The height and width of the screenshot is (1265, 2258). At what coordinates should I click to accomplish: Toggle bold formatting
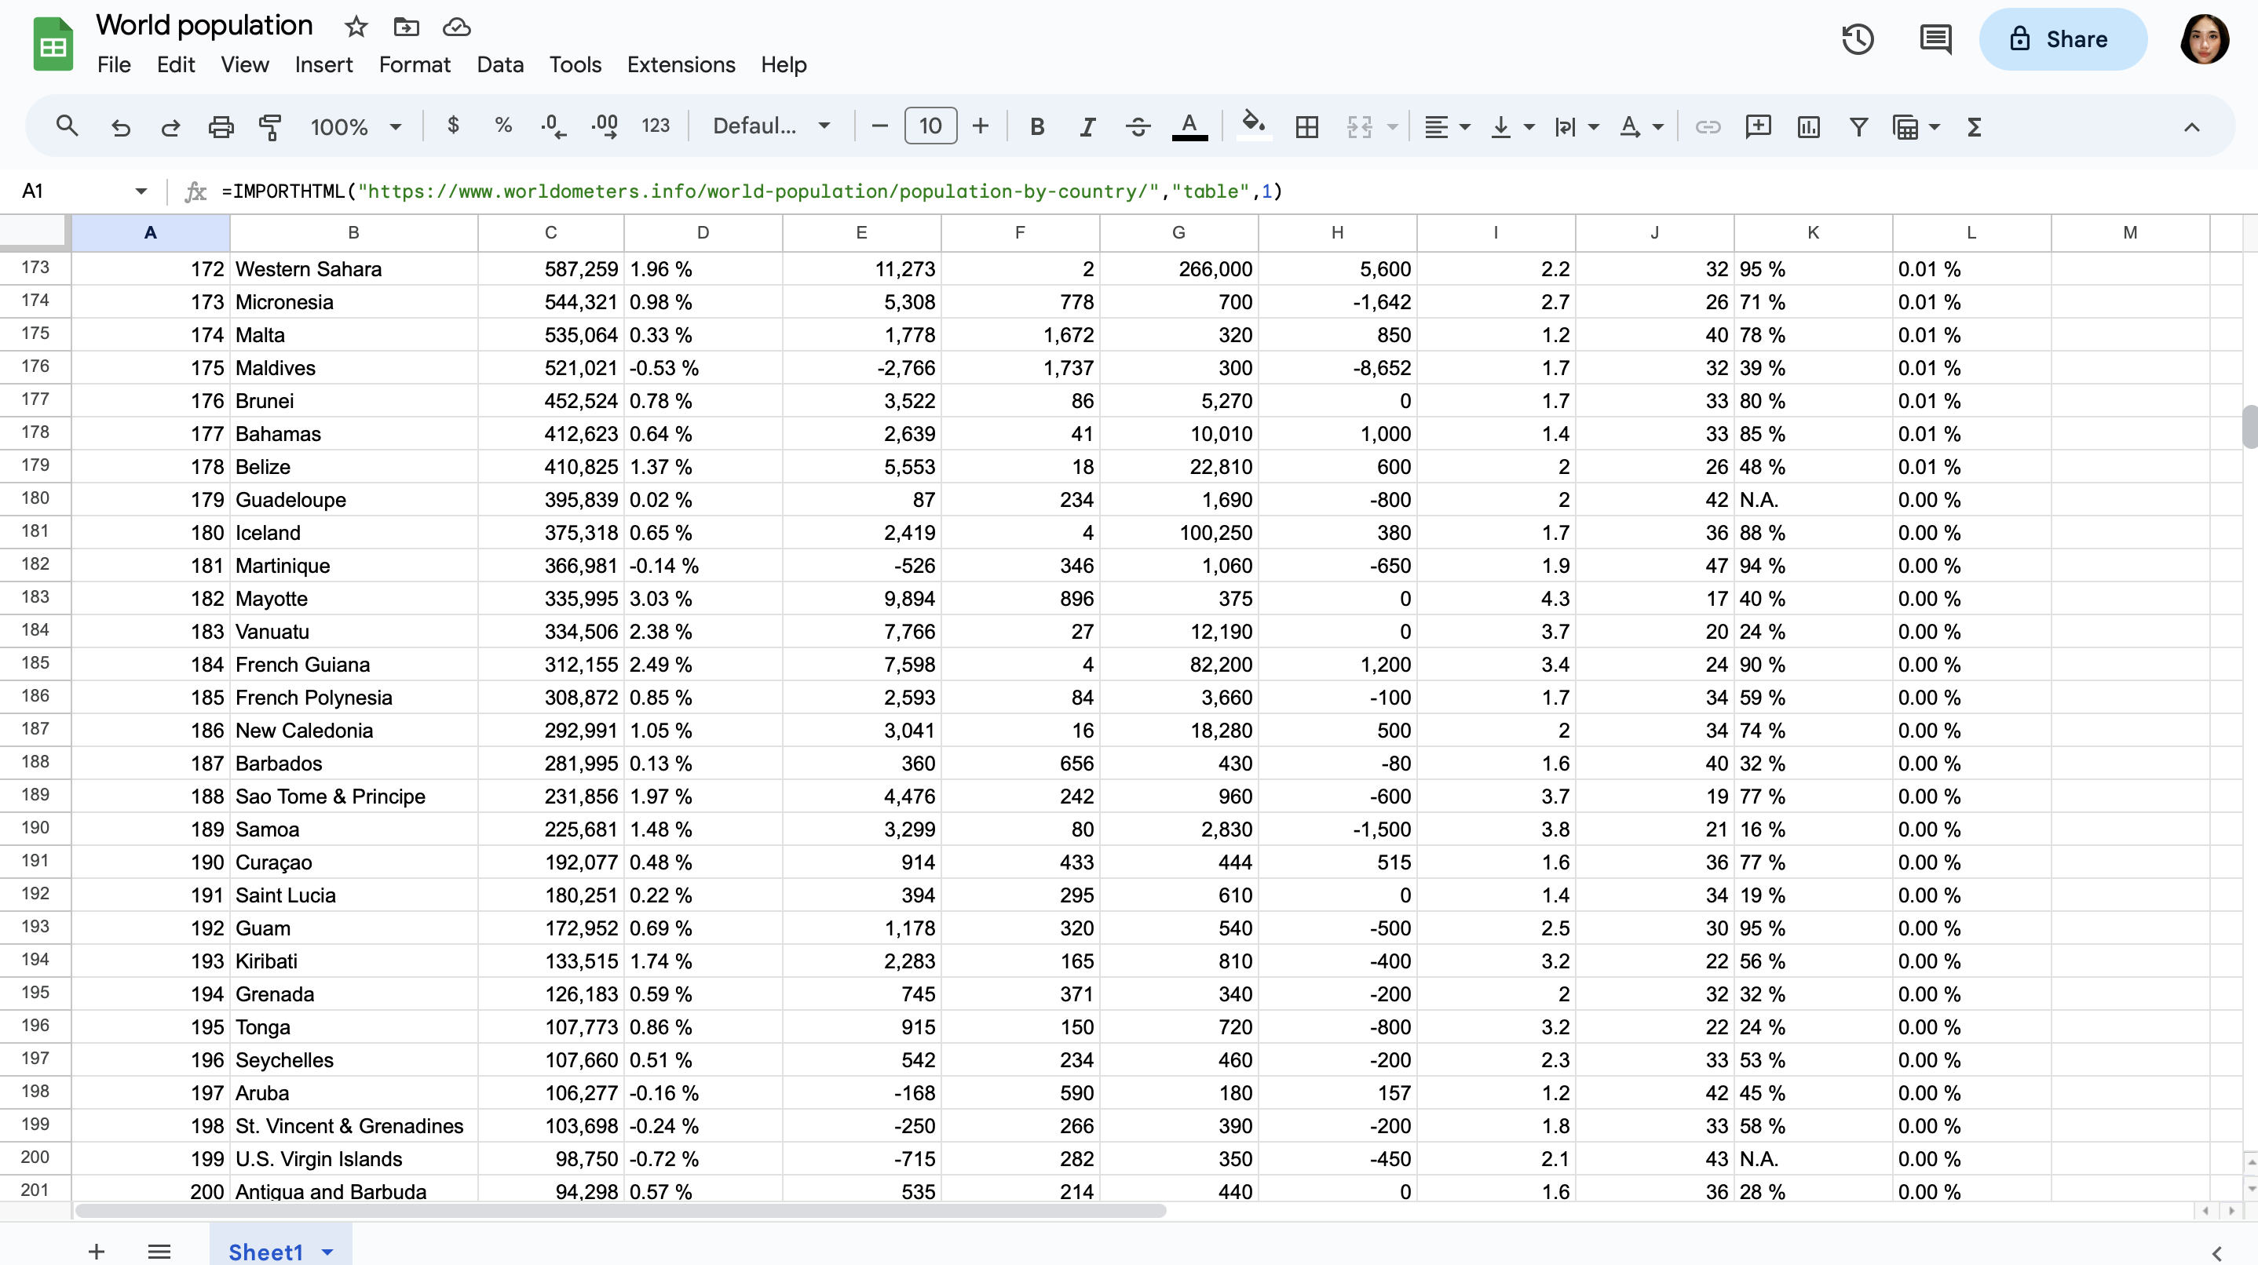pyautogui.click(x=1037, y=127)
